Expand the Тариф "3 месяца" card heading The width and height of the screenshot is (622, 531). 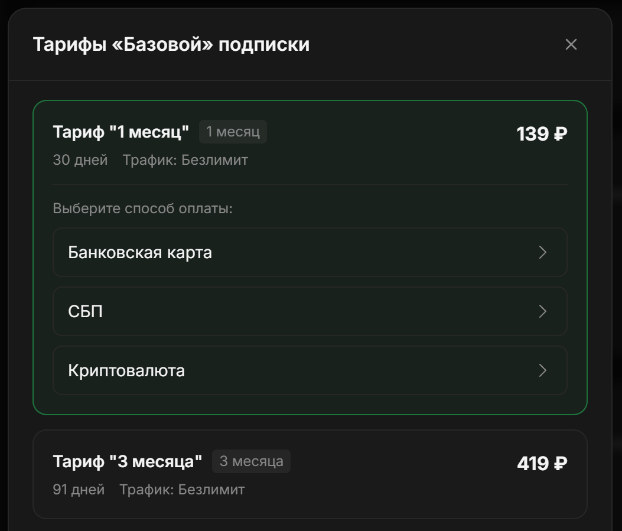coord(128,461)
